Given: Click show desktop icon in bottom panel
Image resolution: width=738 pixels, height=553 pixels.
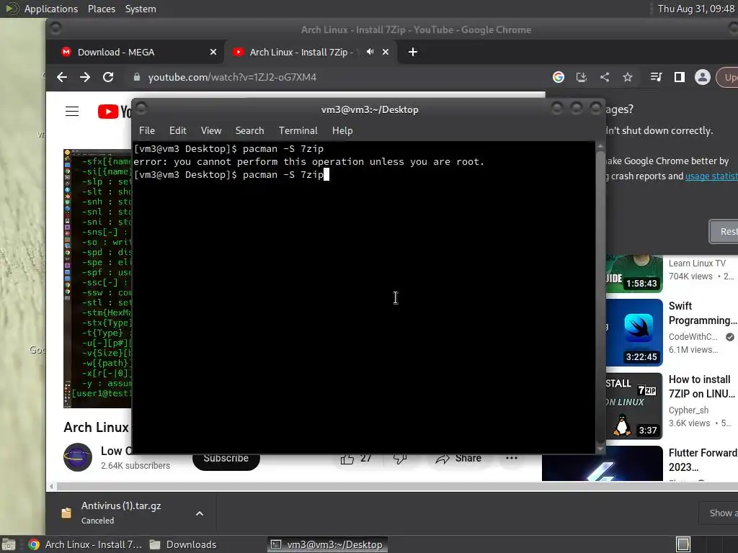Looking at the screenshot, I should point(9,544).
